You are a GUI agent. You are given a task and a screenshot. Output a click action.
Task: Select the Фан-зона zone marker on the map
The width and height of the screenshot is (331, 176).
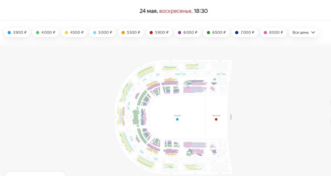[216, 119]
